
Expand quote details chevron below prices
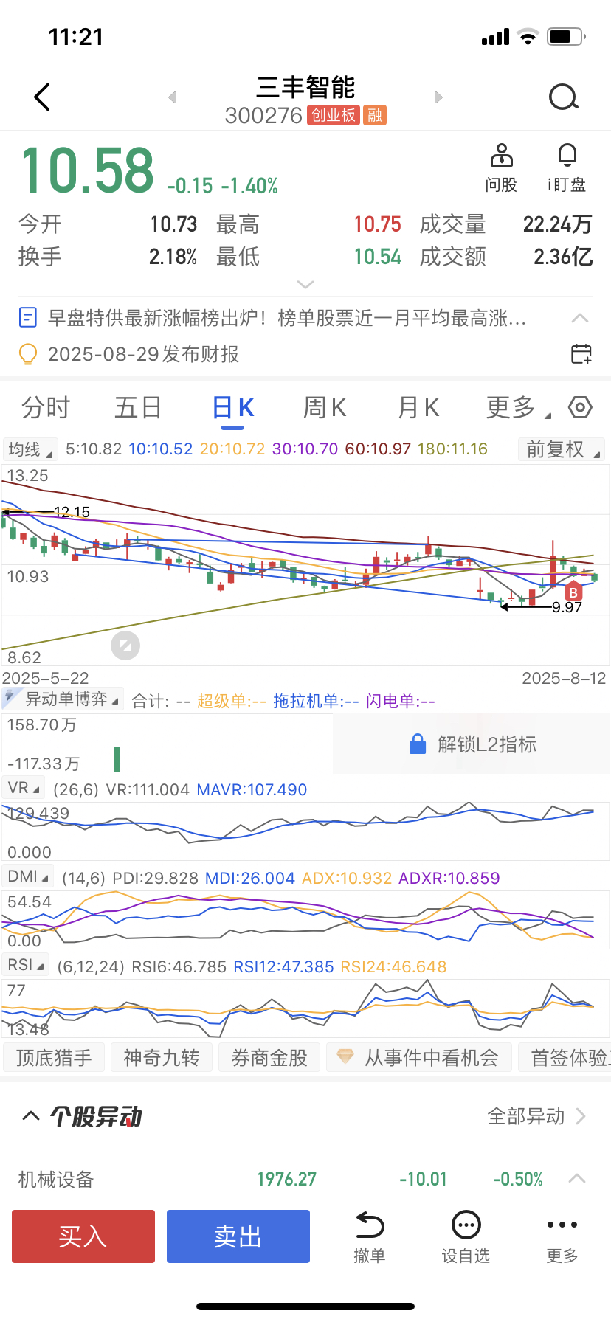click(x=305, y=284)
